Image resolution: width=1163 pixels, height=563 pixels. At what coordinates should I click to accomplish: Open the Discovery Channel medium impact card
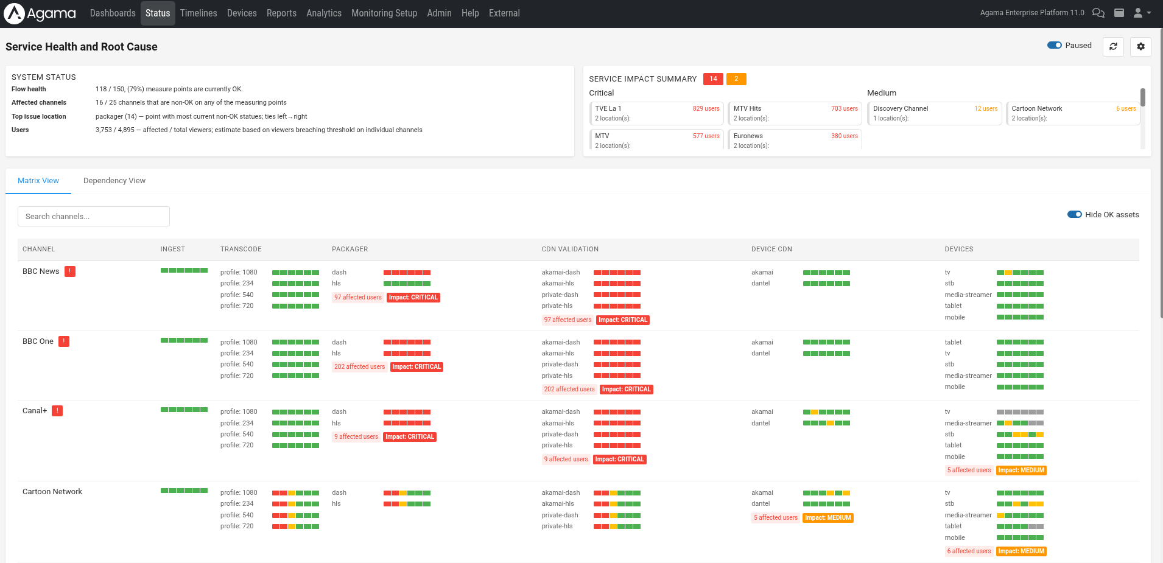click(x=934, y=113)
